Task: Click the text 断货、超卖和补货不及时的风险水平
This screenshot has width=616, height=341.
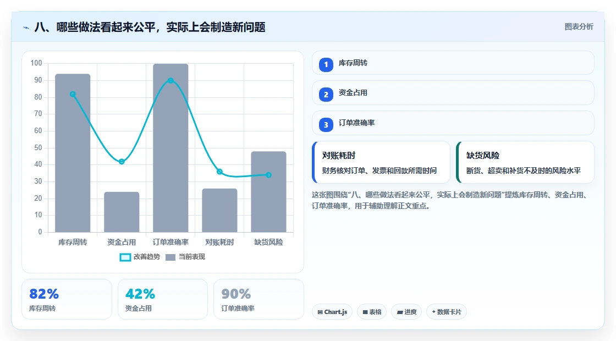Action: coord(523,170)
